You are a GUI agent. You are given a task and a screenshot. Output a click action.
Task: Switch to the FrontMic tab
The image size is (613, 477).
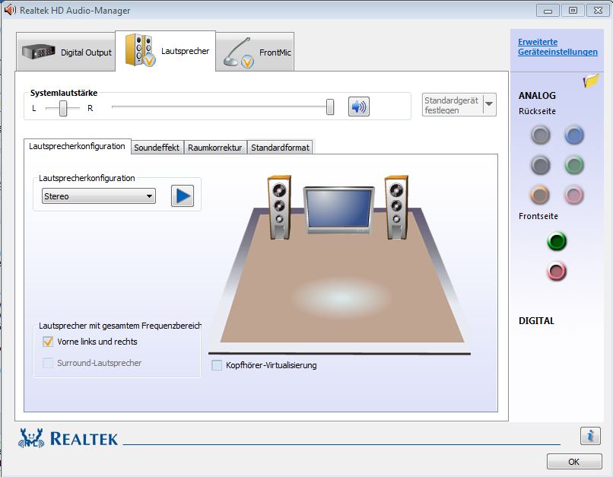(255, 52)
